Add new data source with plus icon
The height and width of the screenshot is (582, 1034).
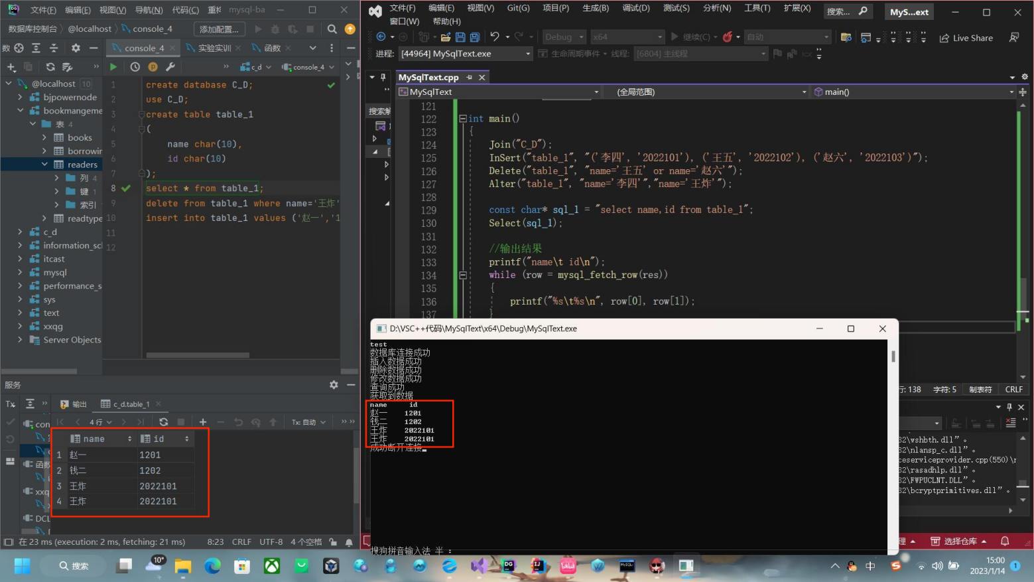pos(11,67)
